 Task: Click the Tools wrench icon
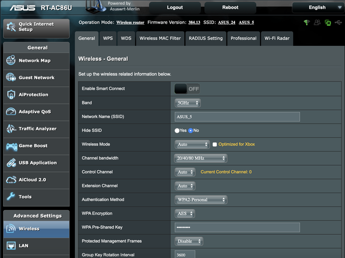pos(11,196)
